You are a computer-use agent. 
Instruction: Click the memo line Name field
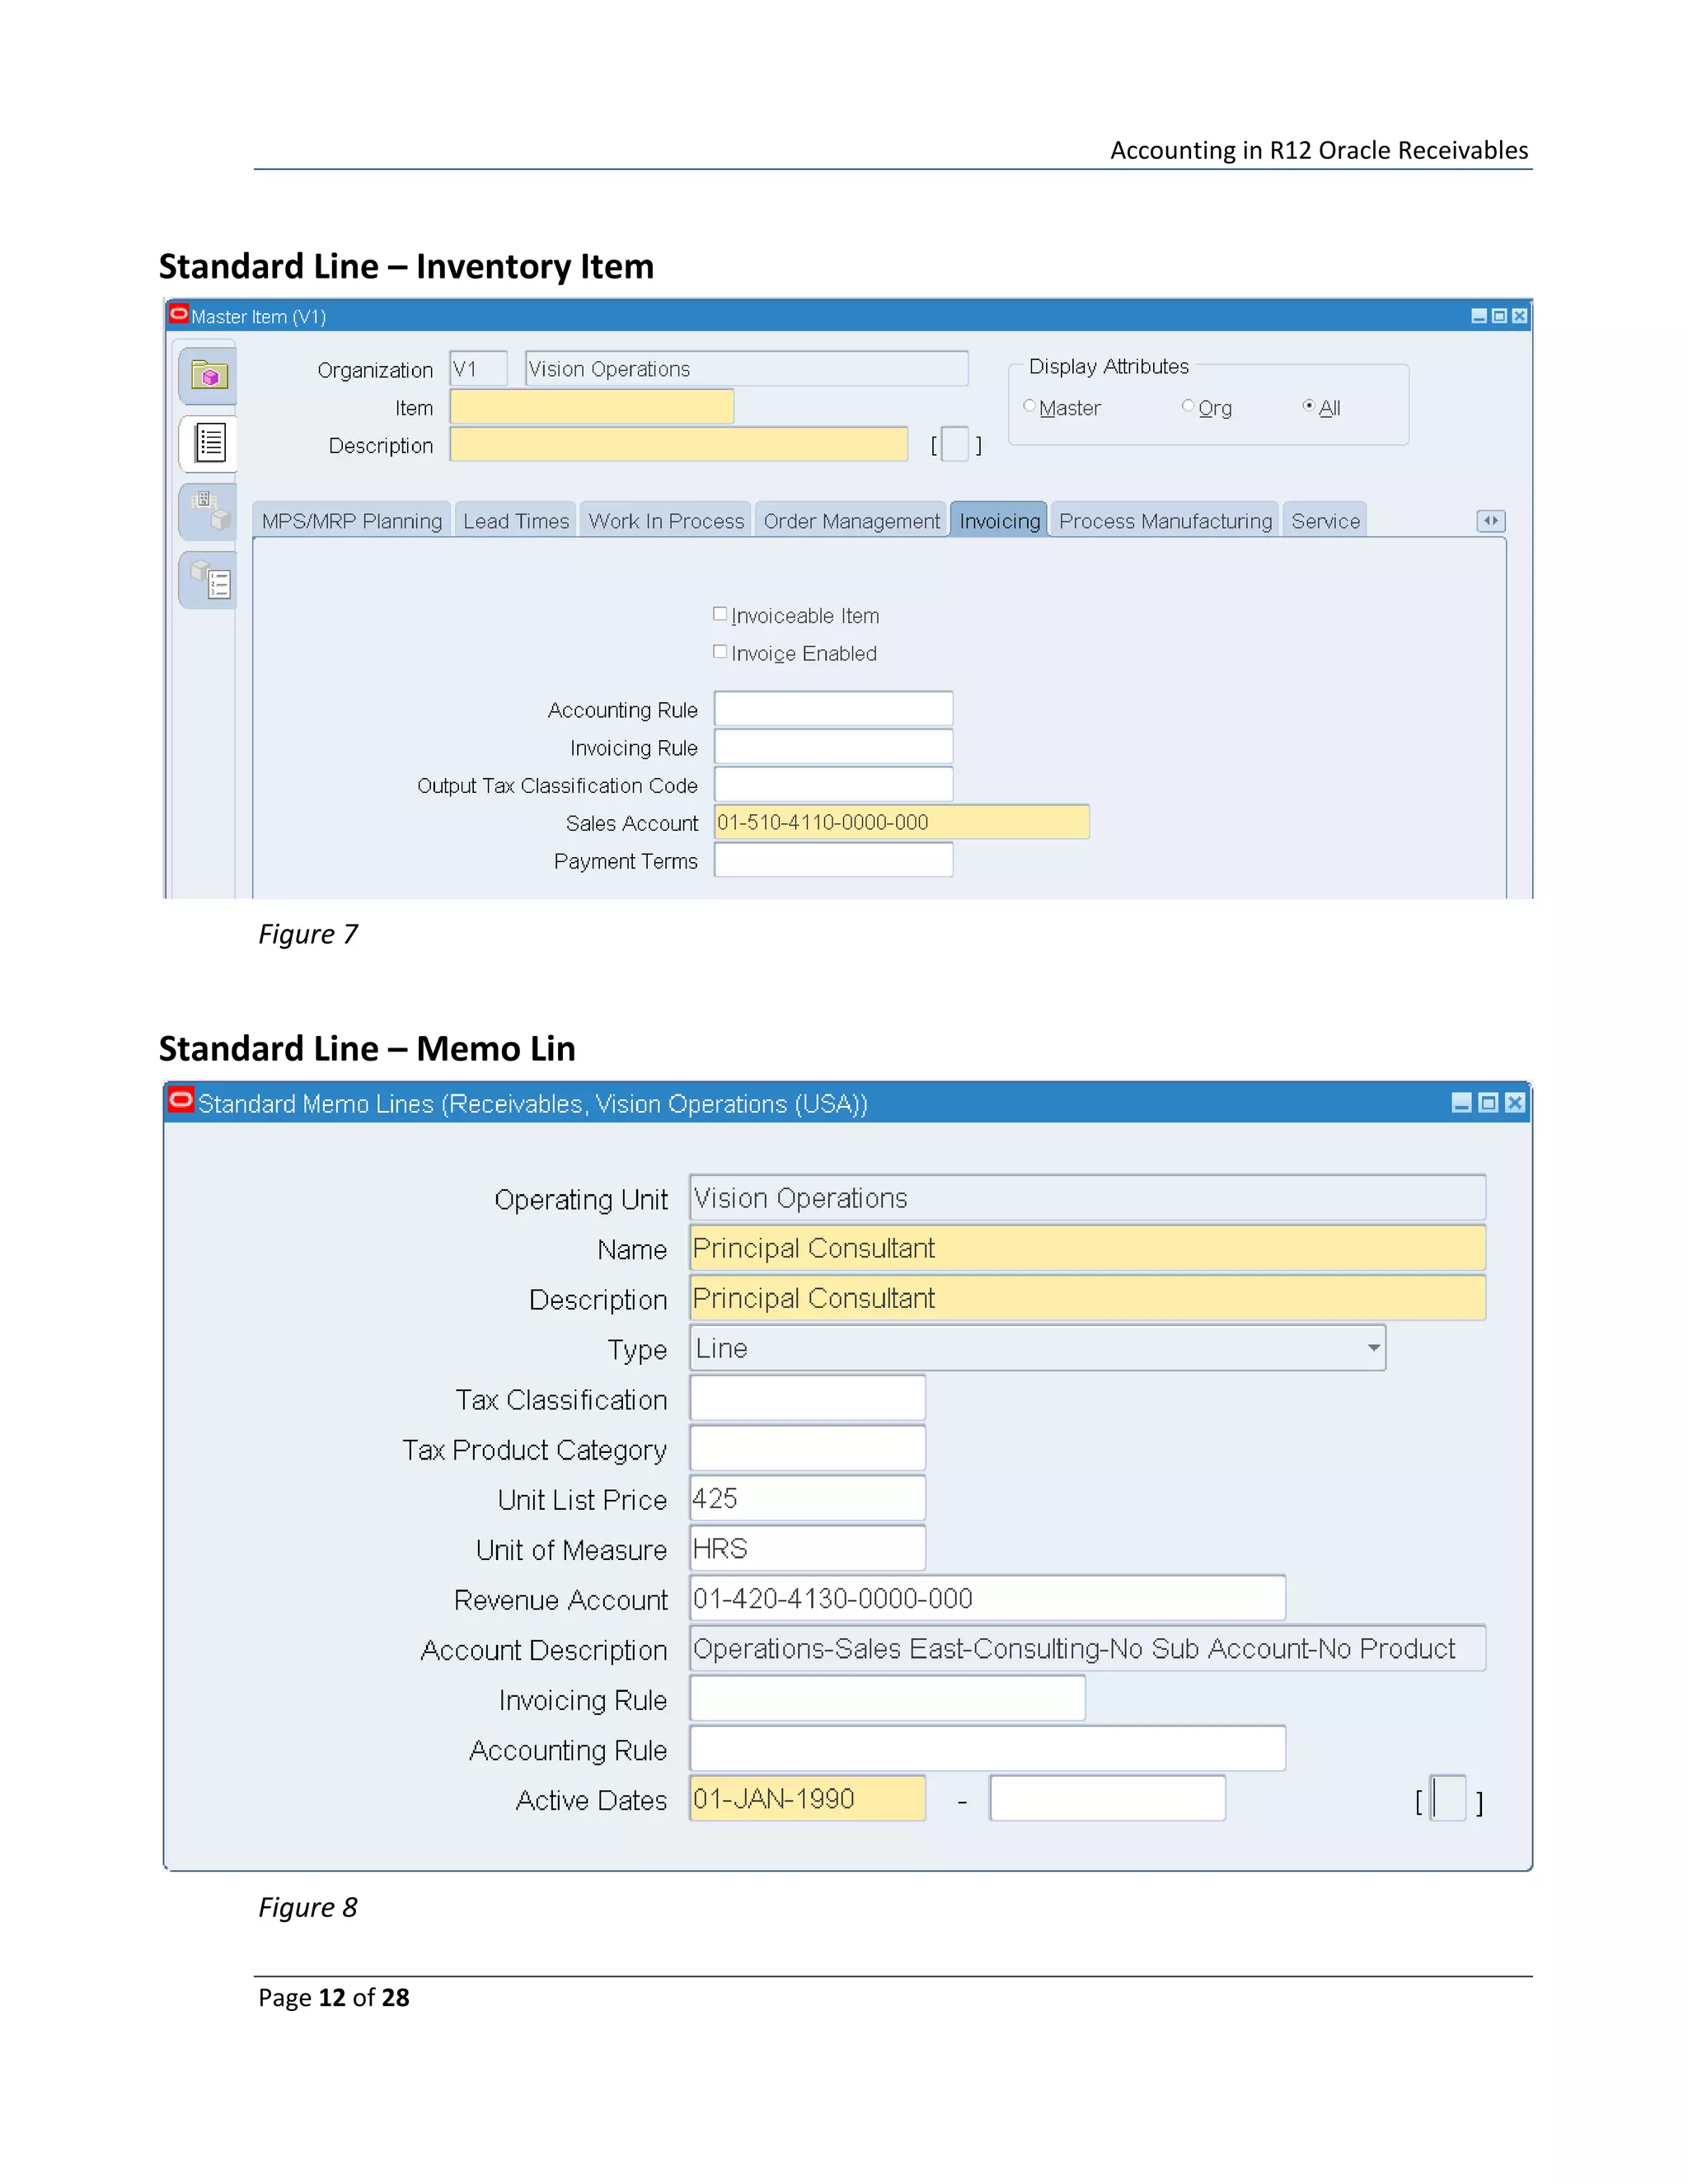(x=1087, y=1248)
